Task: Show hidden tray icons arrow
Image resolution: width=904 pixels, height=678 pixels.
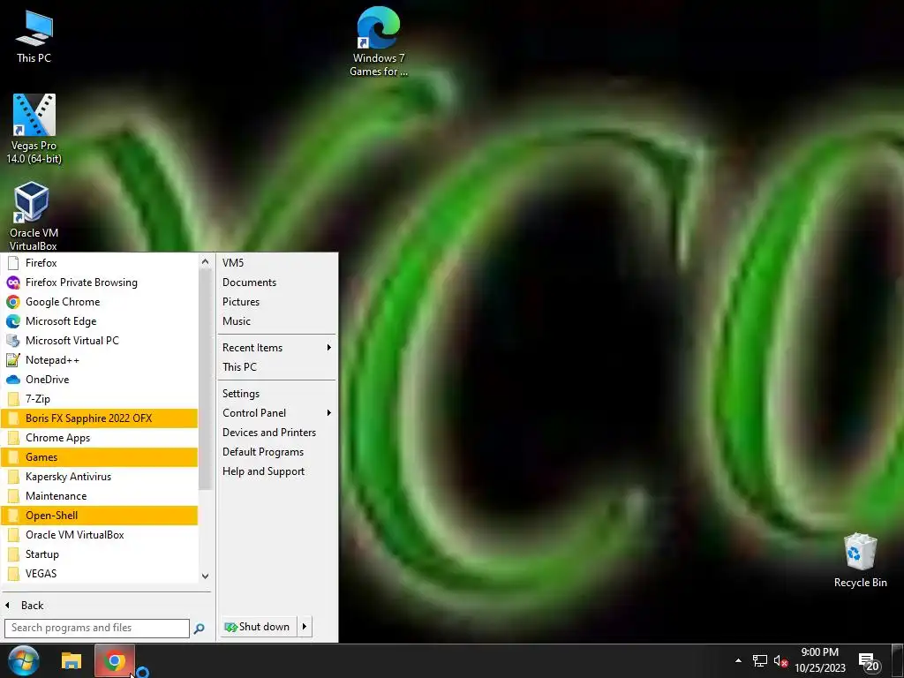Action: (738, 660)
